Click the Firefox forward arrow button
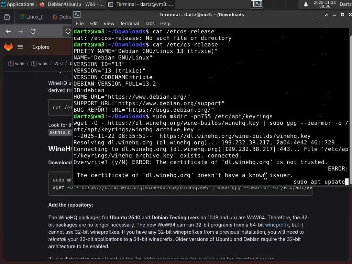This screenshot has height=264, width=352. point(21,31)
